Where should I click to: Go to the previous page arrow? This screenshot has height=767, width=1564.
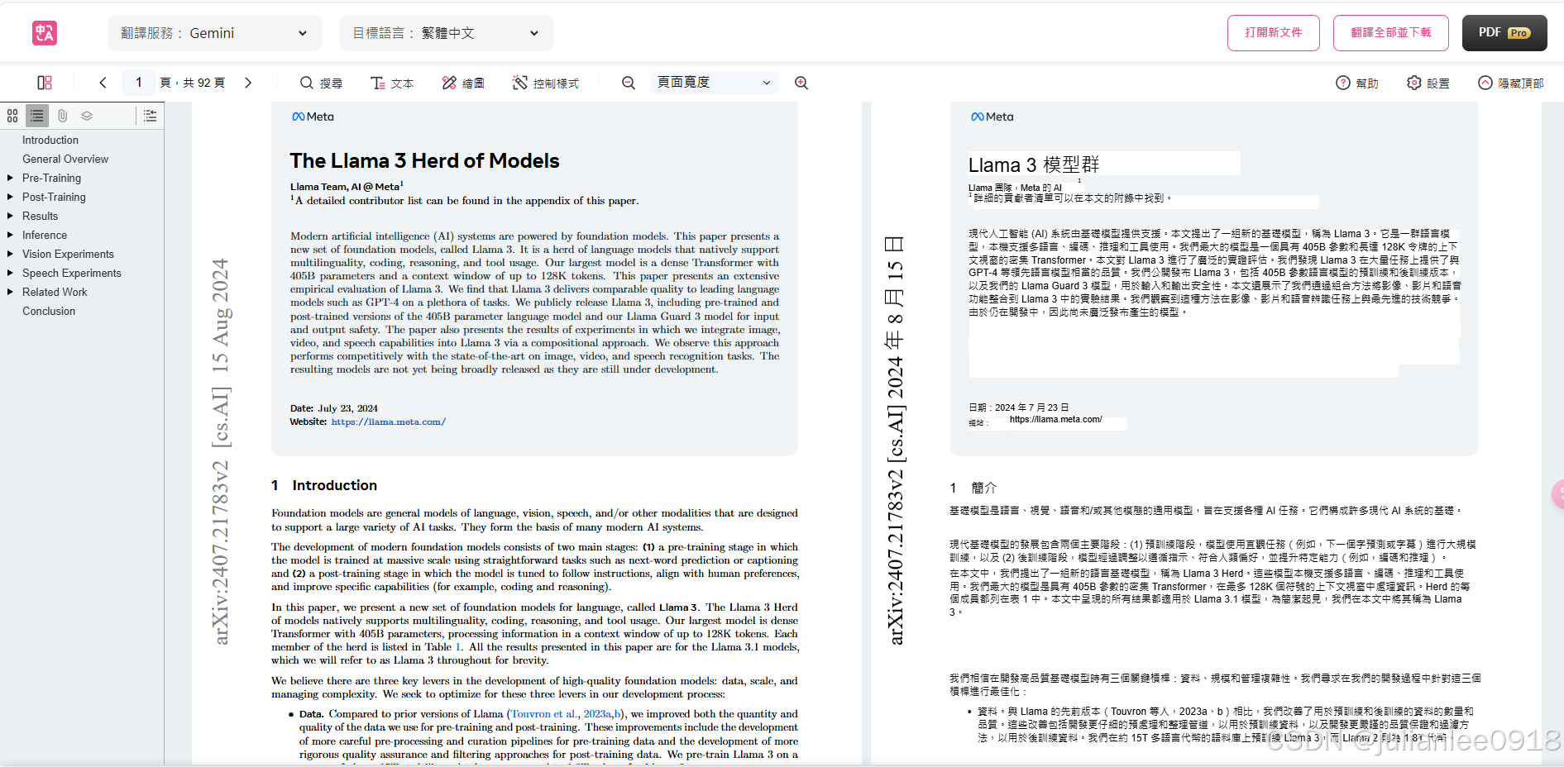point(103,83)
